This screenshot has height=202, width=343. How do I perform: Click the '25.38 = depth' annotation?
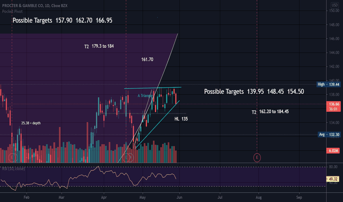(31, 123)
